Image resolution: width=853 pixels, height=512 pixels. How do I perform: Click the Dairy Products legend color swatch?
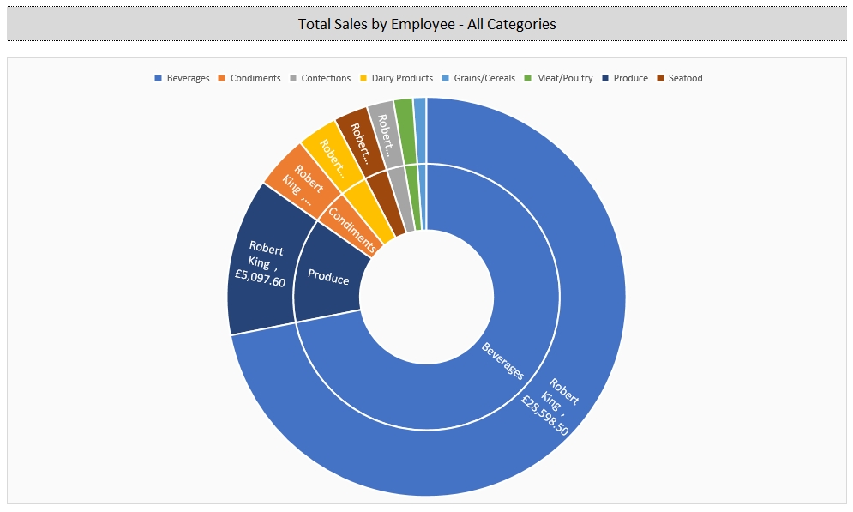(363, 78)
